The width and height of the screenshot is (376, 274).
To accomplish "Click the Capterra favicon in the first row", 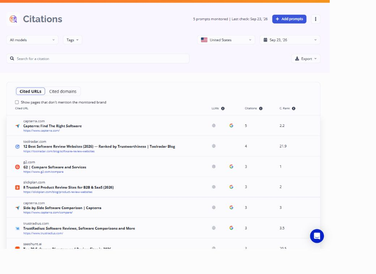I will click(x=17, y=126).
